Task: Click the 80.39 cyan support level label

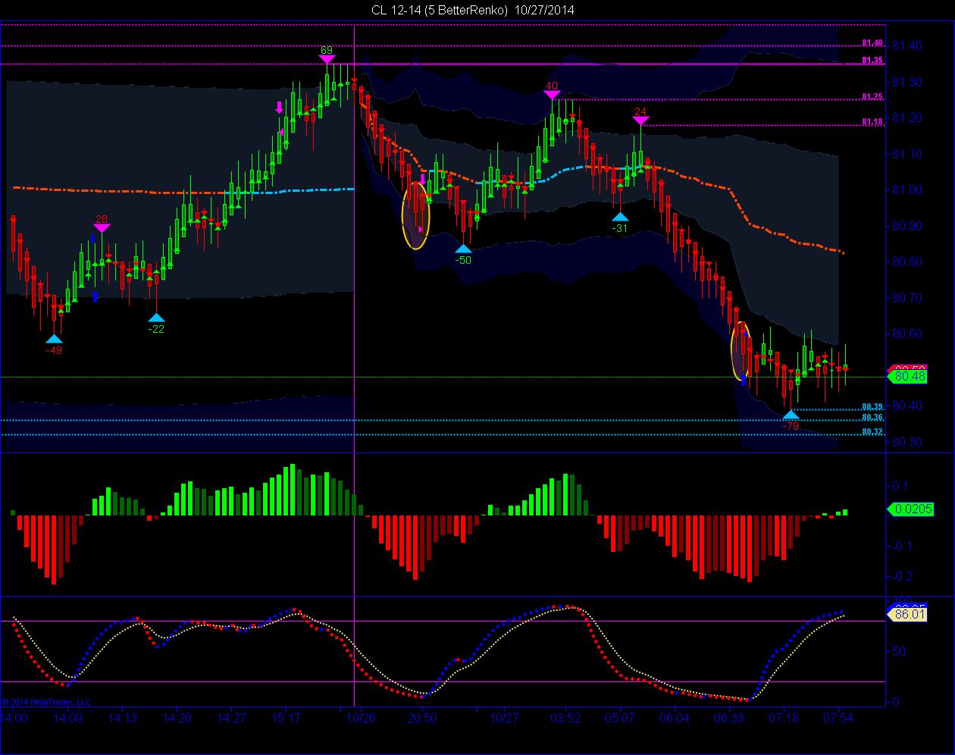Action: coord(872,407)
